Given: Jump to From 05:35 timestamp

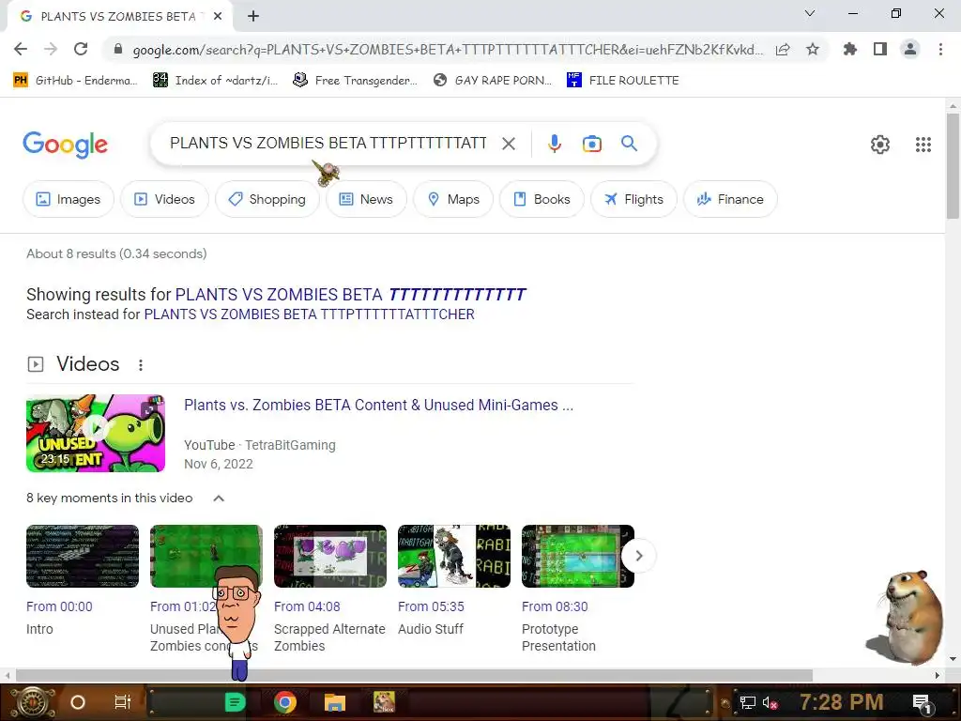Looking at the screenshot, I should pos(431,606).
